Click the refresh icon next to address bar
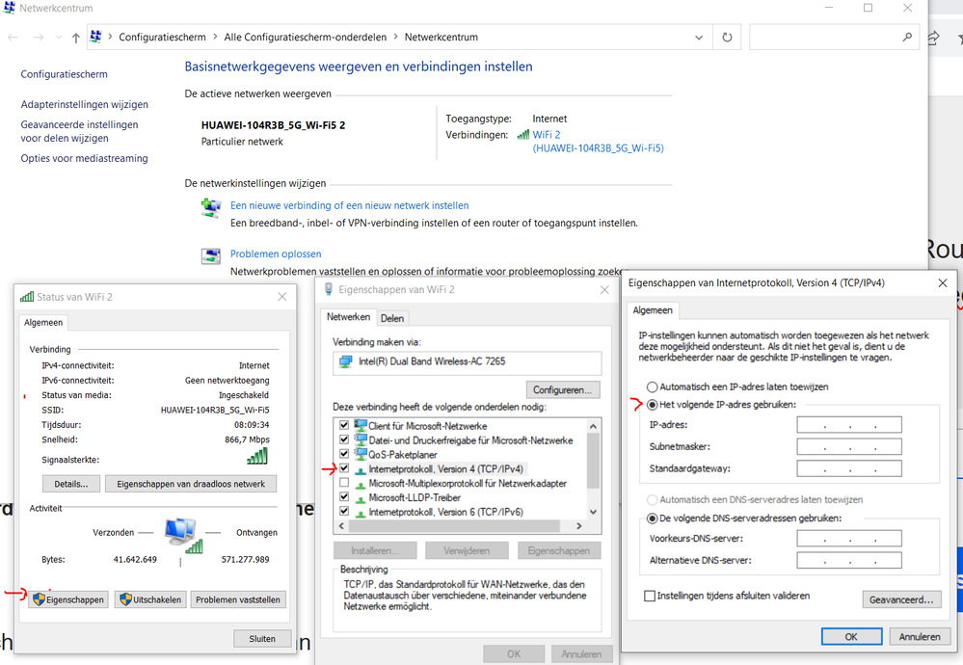The width and height of the screenshot is (963, 665). (728, 38)
